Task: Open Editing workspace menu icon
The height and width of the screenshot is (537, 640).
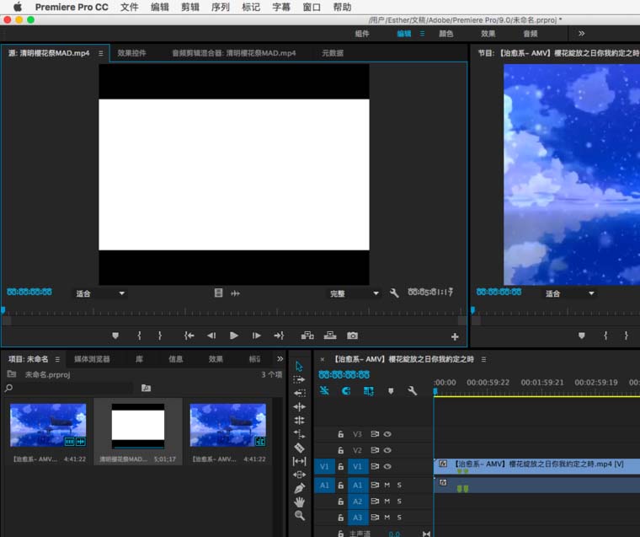Action: pos(422,34)
